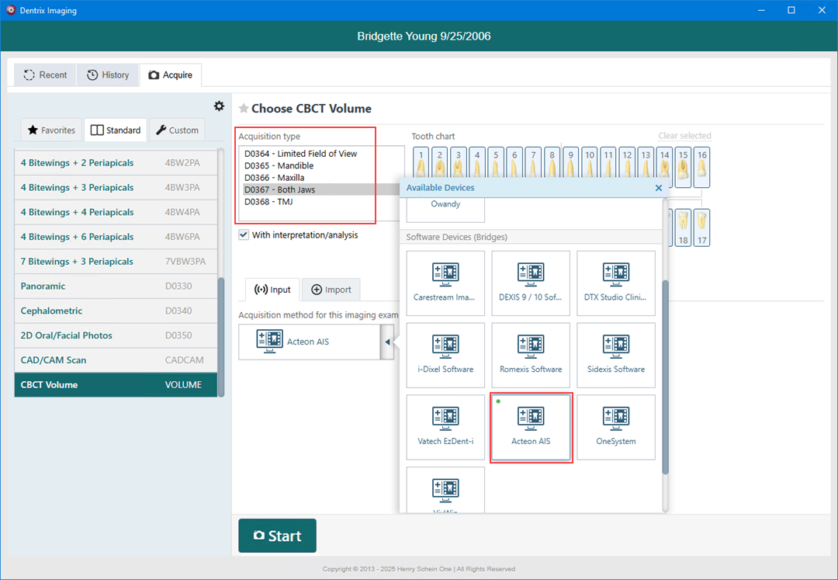The height and width of the screenshot is (580, 838).
Task: Select the OneSystem device tile
Action: (616, 427)
